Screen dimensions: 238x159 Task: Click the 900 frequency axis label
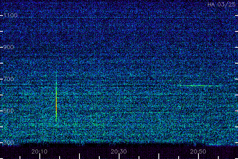pyautogui.click(x=8, y=47)
